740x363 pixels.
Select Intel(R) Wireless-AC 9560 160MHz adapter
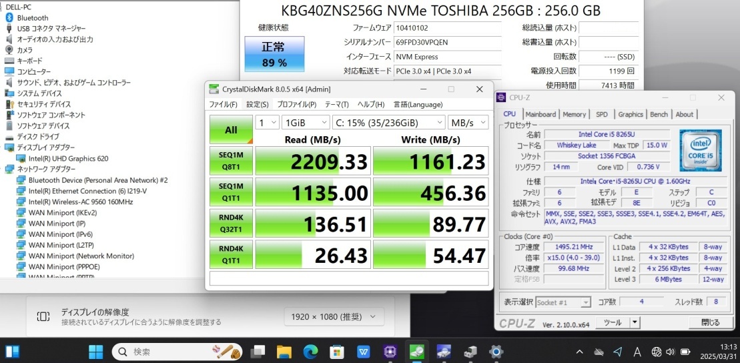point(80,202)
